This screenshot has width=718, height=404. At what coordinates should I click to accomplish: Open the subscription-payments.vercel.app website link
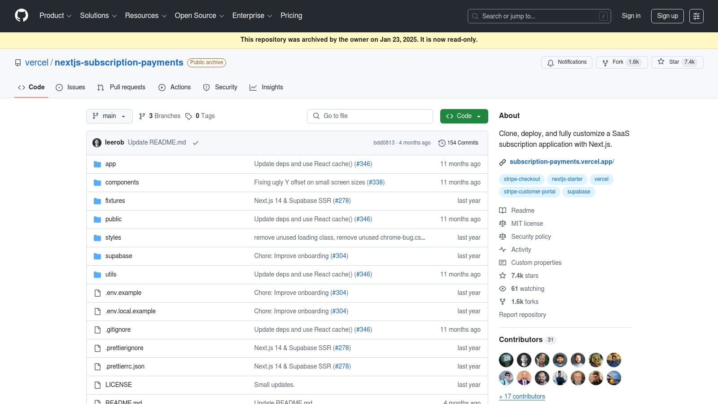tap(562, 162)
